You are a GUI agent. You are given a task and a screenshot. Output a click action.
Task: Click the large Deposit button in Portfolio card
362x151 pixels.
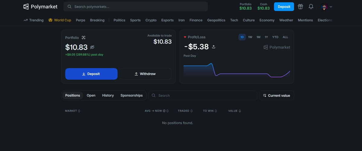click(x=91, y=74)
